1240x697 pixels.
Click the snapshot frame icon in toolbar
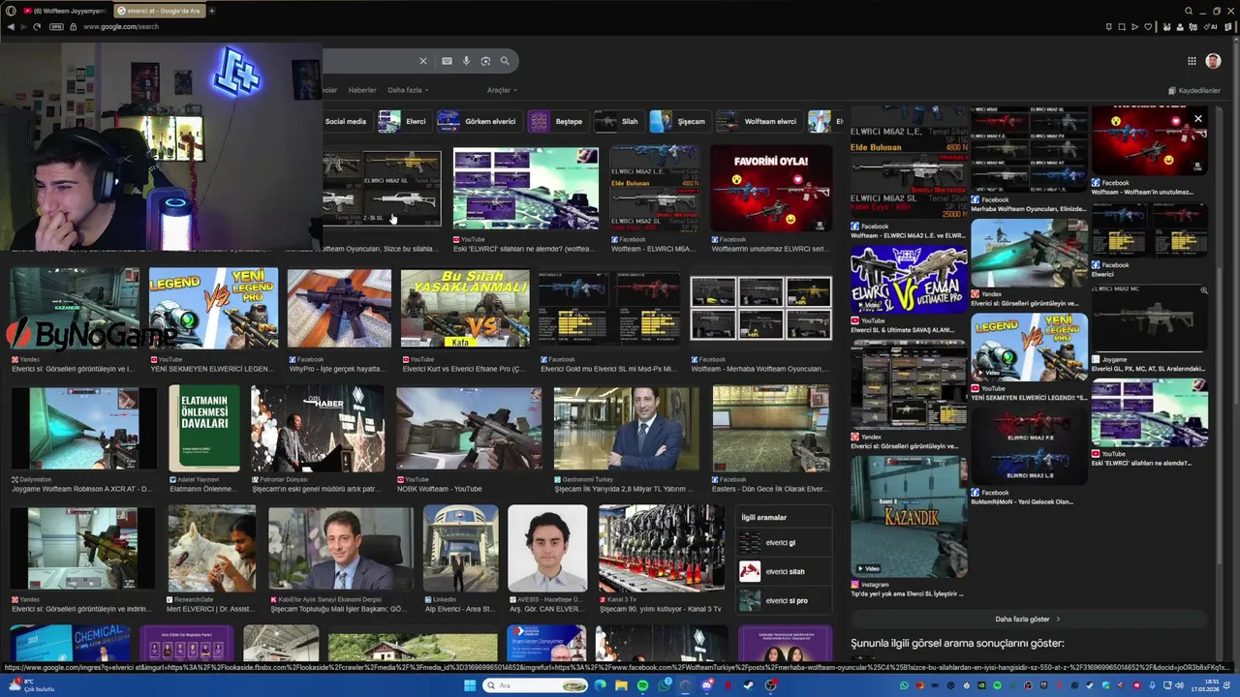(1121, 26)
